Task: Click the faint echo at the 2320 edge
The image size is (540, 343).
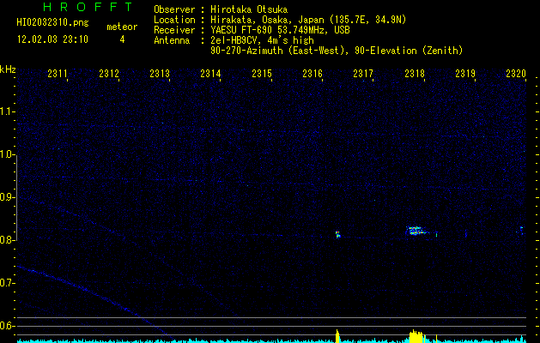Action: 521,231
